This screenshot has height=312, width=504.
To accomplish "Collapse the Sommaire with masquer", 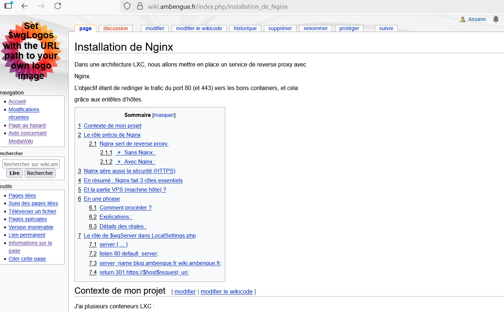I will (164, 115).
